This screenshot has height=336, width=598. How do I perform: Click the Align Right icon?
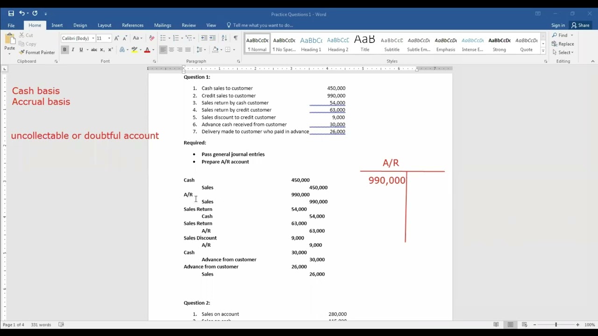179,49
